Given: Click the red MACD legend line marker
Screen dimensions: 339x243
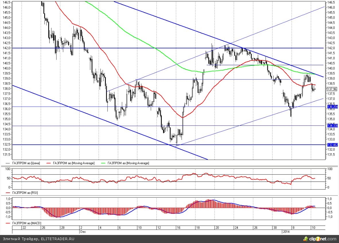Looking at the screenshot, I should (x=9, y=222).
